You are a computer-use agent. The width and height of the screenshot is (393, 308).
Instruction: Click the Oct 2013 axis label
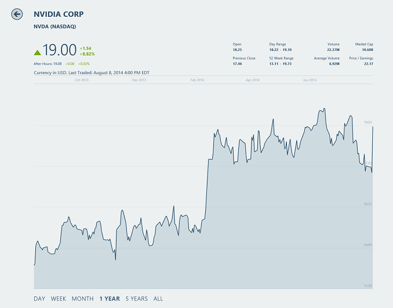(82, 80)
